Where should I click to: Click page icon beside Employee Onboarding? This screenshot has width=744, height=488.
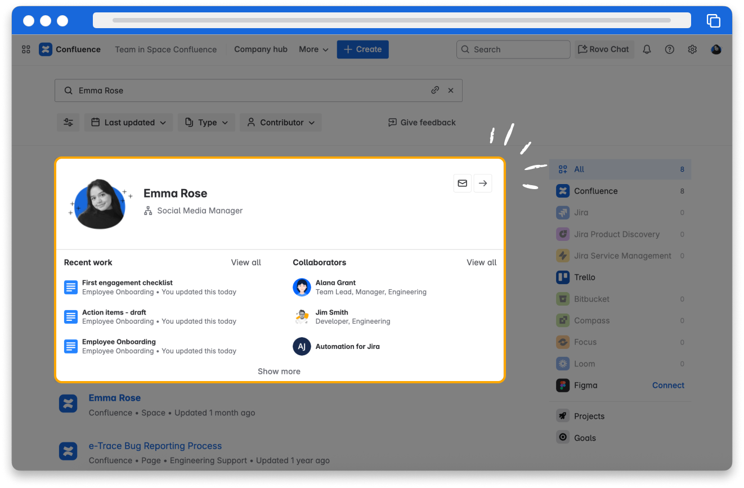coord(70,346)
